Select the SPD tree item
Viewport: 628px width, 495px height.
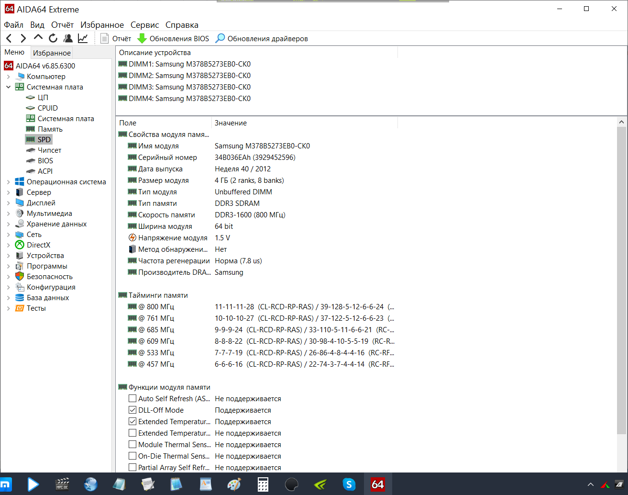pos(44,140)
